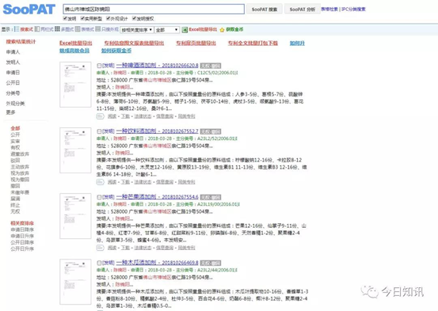The height and width of the screenshot is (311, 438).
Task: Open patent title 一种啤酒添加剂 201810266620.8
Action: (158, 66)
